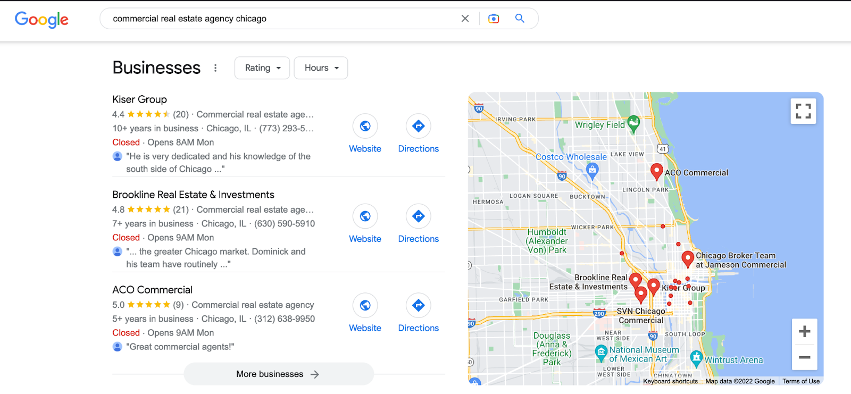Viewport: 851px width, 394px height.
Task: Click Kiser Group Website globe icon
Action: [x=365, y=126]
